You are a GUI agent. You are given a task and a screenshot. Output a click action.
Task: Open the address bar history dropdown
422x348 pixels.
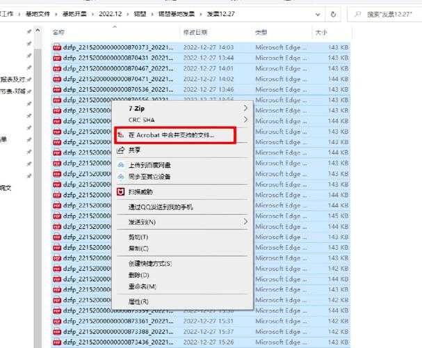(x=318, y=15)
